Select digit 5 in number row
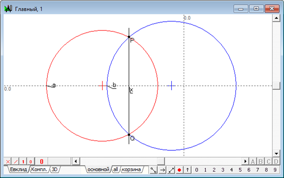Viewport: 284px width, 178px height. [240, 170]
